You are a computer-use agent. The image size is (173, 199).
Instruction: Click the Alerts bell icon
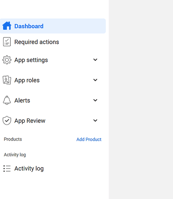(7, 100)
